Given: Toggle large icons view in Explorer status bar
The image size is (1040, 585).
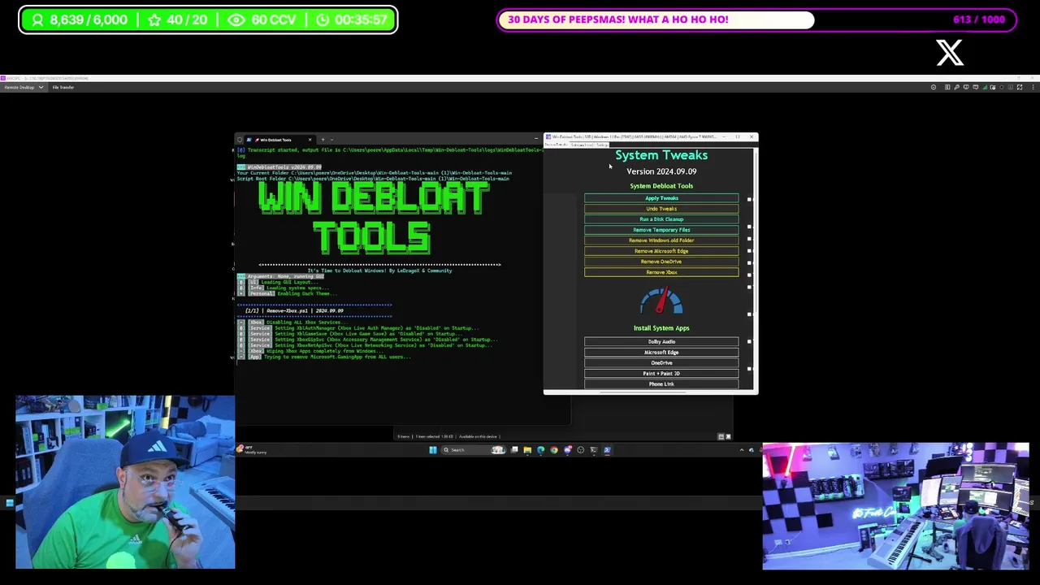Looking at the screenshot, I should click(728, 436).
